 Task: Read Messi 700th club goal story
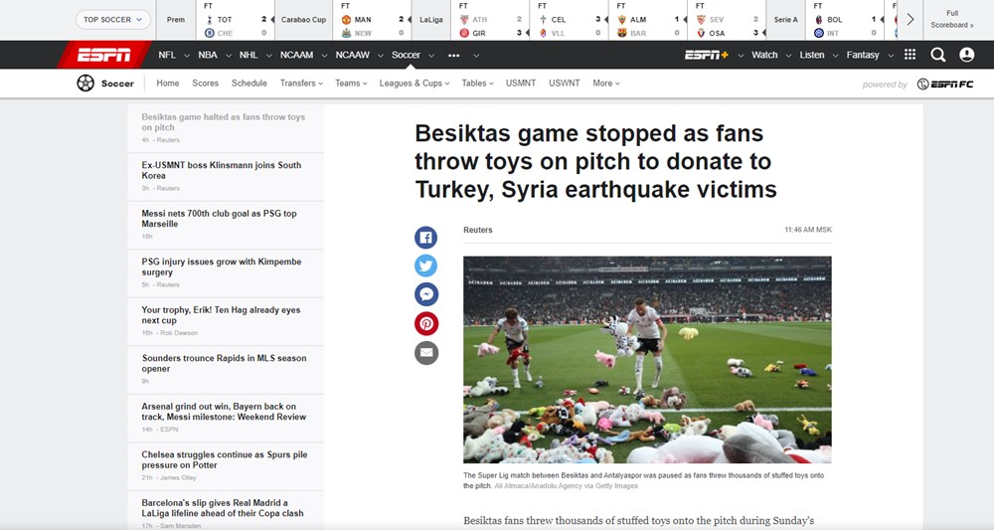click(219, 219)
